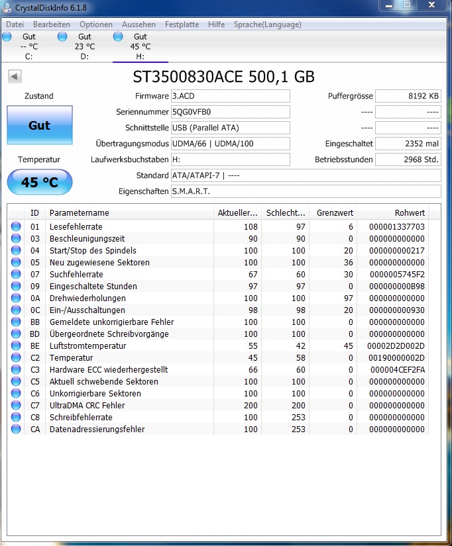
Task: Click status orb for Drehwiederholungen
Action: (x=16, y=298)
